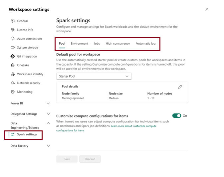Image resolution: width=224 pixels, height=177 pixels.
Task: Edit pool details with pencil icon
Action: (x=180, y=87)
